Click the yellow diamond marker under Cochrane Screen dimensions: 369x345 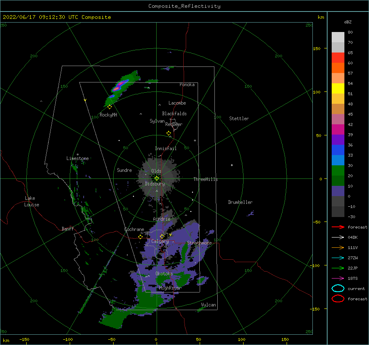click(x=140, y=237)
